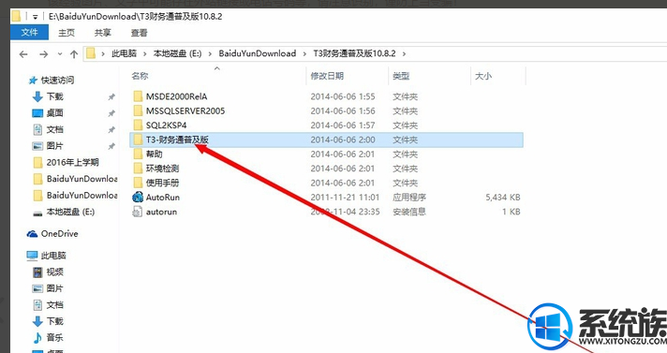Open the recent locations dropdown arrow
This screenshot has height=353, width=667.
(60, 54)
